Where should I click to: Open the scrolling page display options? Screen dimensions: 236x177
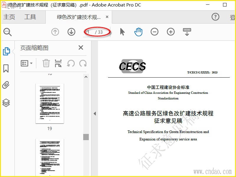tap(187, 32)
